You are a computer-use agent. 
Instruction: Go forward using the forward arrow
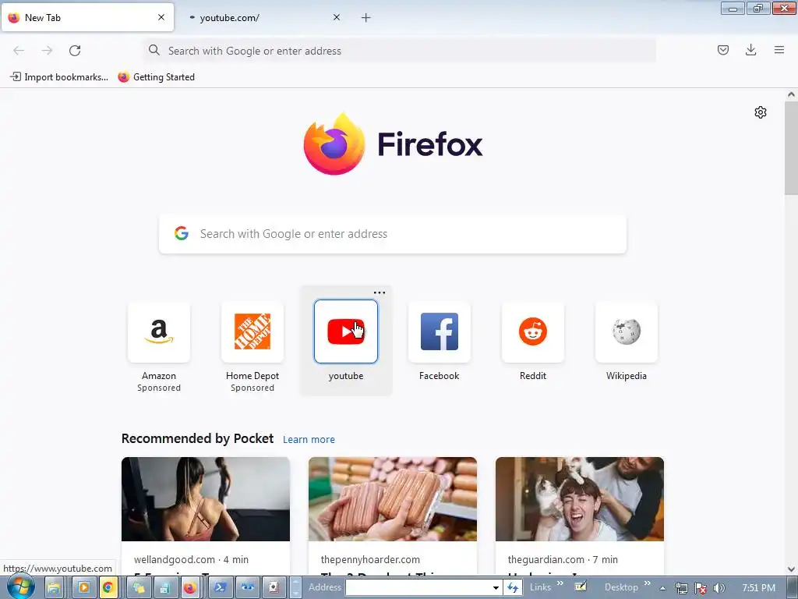[47, 51]
